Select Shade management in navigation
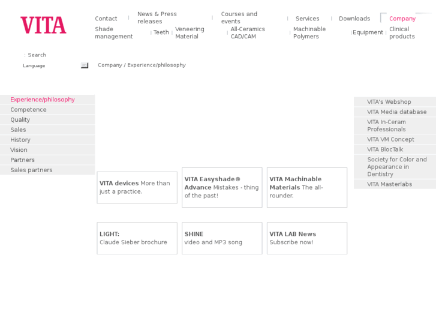Viewport: 436px width, 327px height. click(113, 33)
